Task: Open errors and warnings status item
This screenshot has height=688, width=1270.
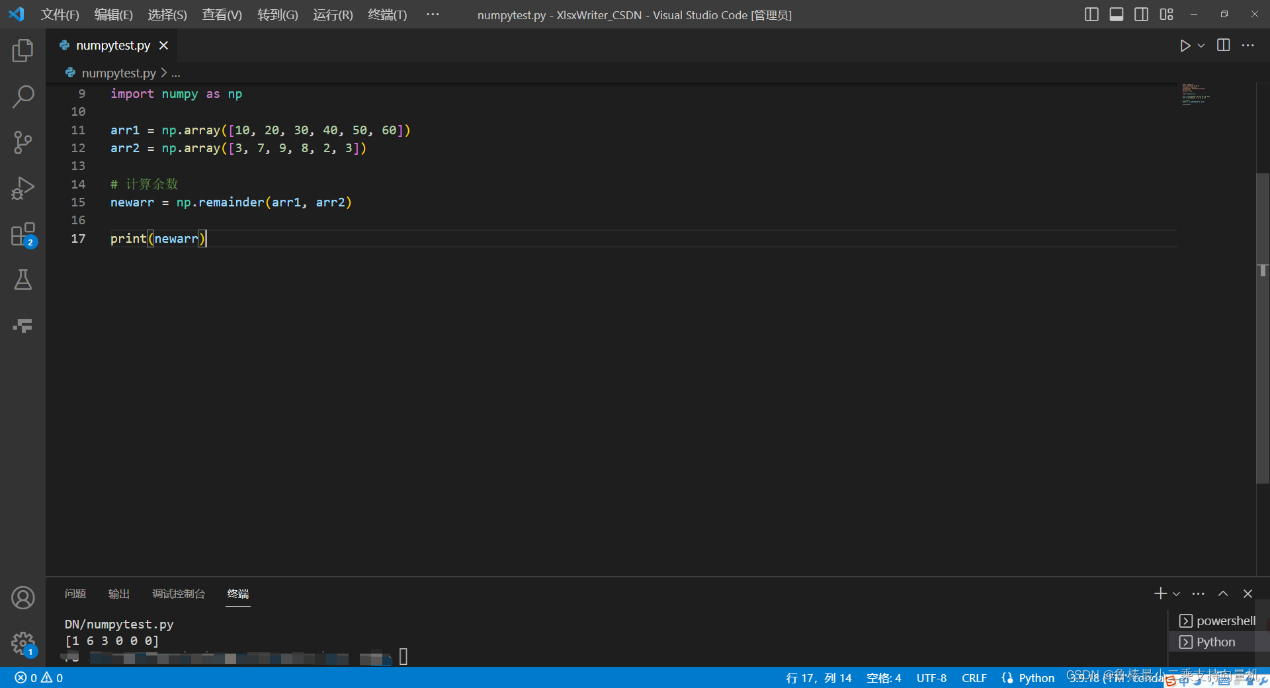Action: pos(39,678)
